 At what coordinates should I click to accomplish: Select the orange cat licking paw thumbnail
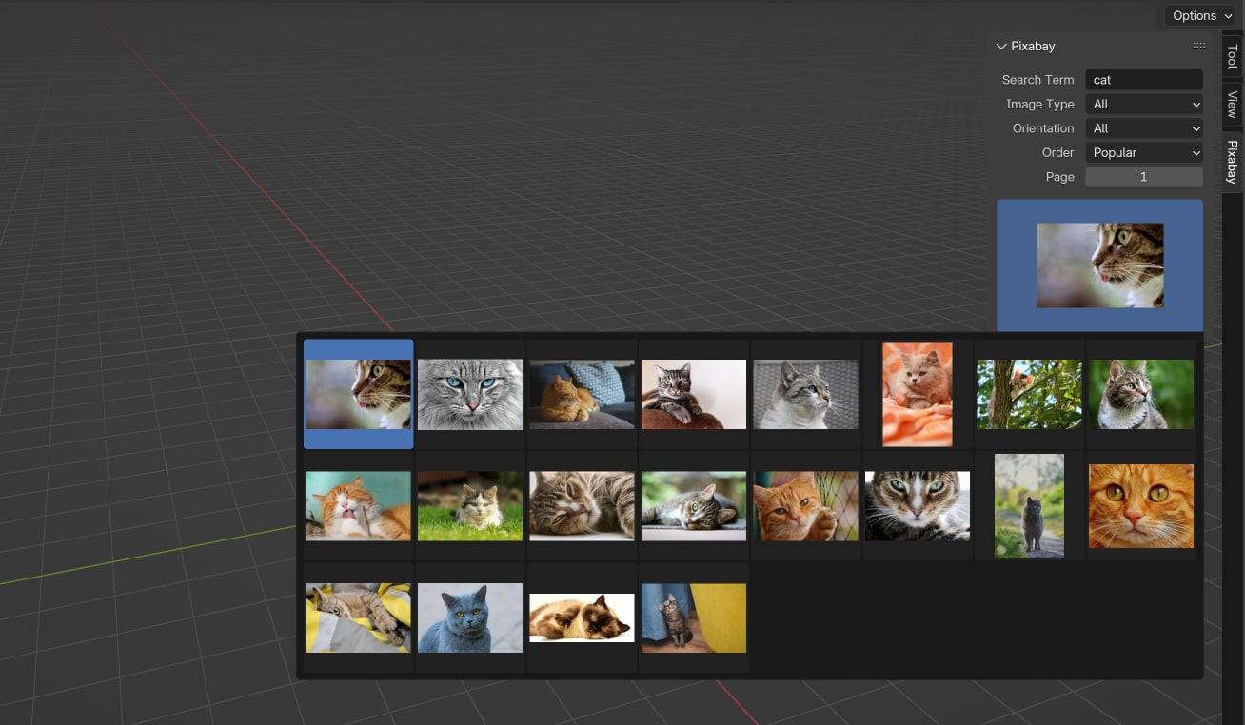pyautogui.click(x=359, y=506)
